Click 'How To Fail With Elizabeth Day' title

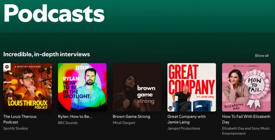tap(246, 119)
